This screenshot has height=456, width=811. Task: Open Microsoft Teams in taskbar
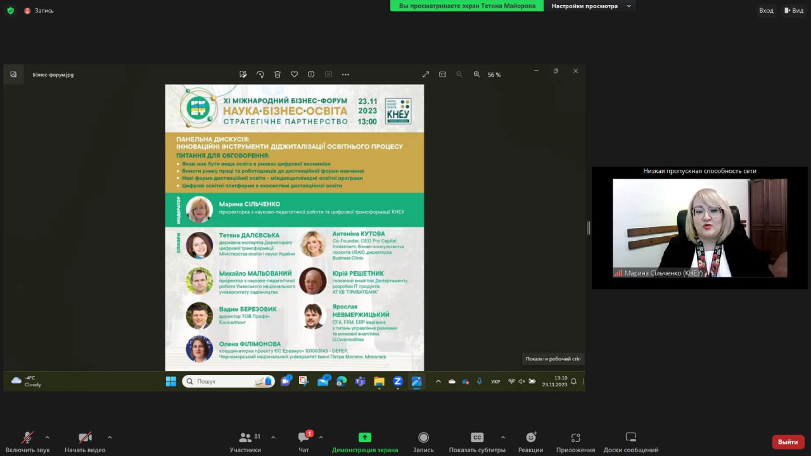(x=360, y=381)
